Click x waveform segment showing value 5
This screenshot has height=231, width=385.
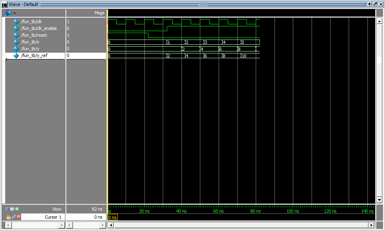[x=250, y=42]
